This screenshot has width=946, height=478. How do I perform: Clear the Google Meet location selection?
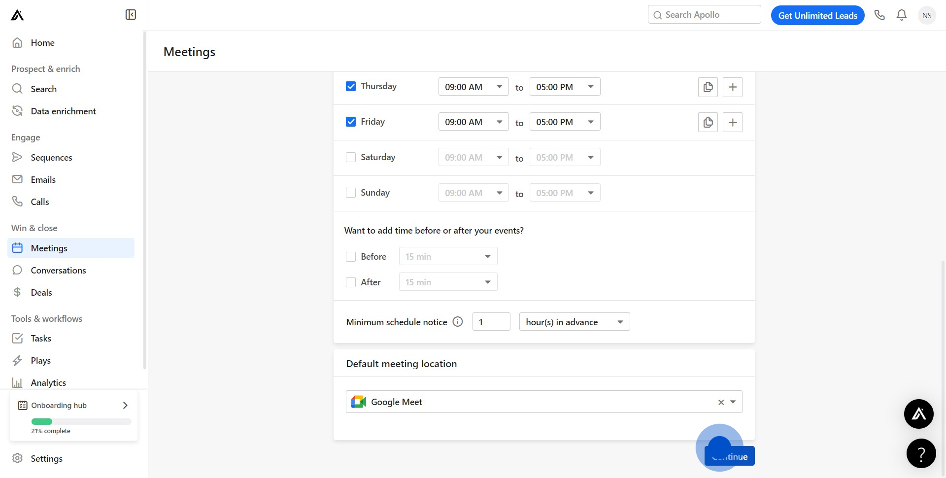click(x=721, y=402)
